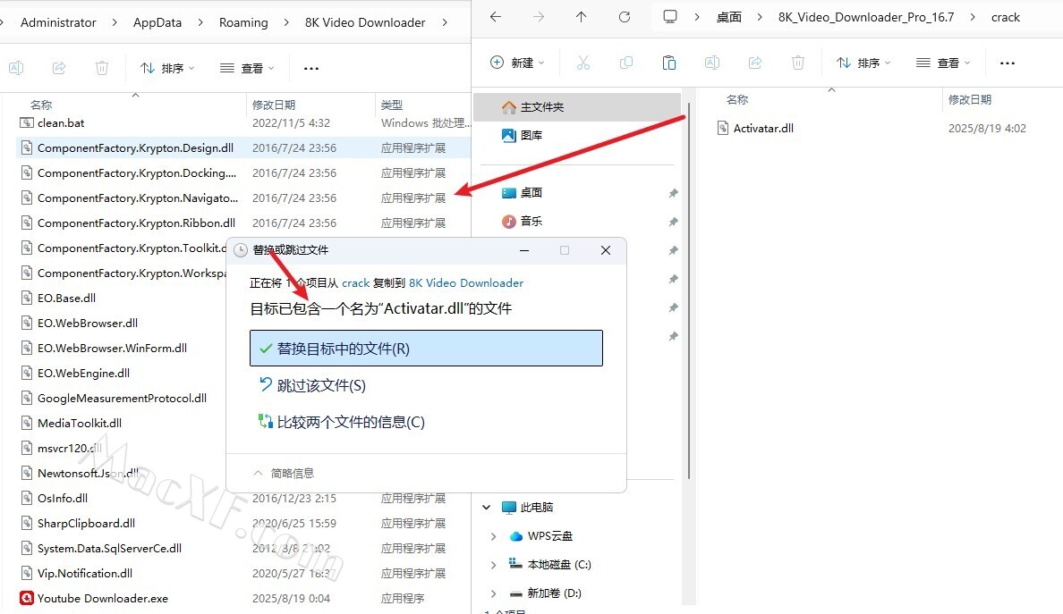Click the cut scissors icon
The height and width of the screenshot is (614, 1063).
[x=583, y=63]
